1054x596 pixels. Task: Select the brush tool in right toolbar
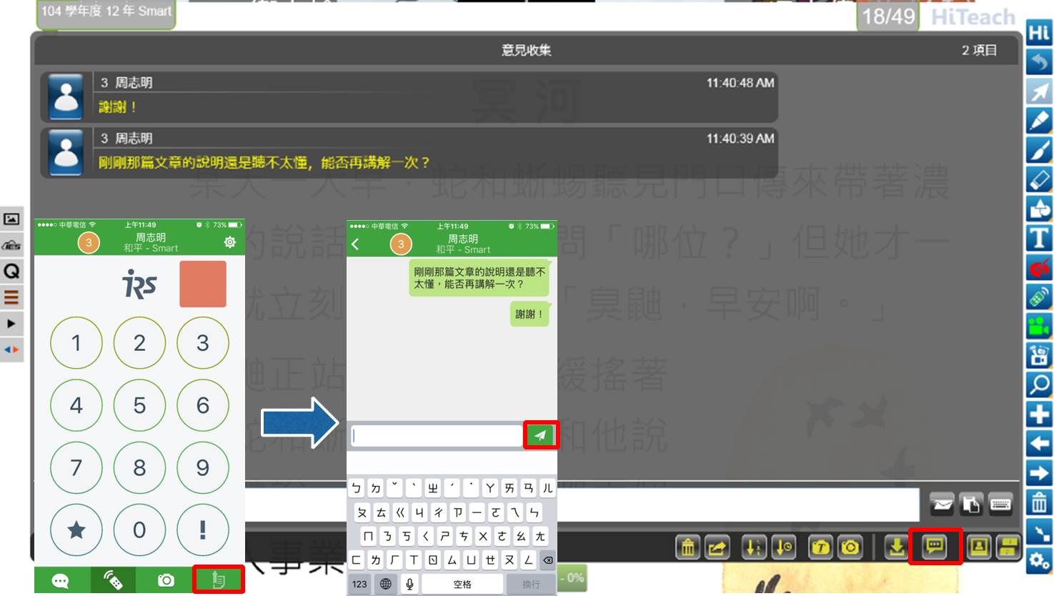[x=1039, y=150]
